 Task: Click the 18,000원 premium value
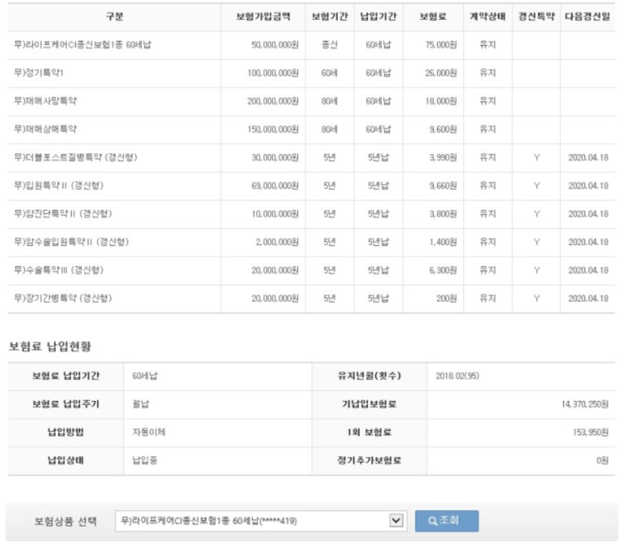point(441,101)
